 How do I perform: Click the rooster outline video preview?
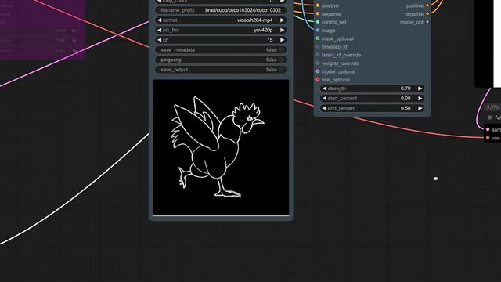221,147
